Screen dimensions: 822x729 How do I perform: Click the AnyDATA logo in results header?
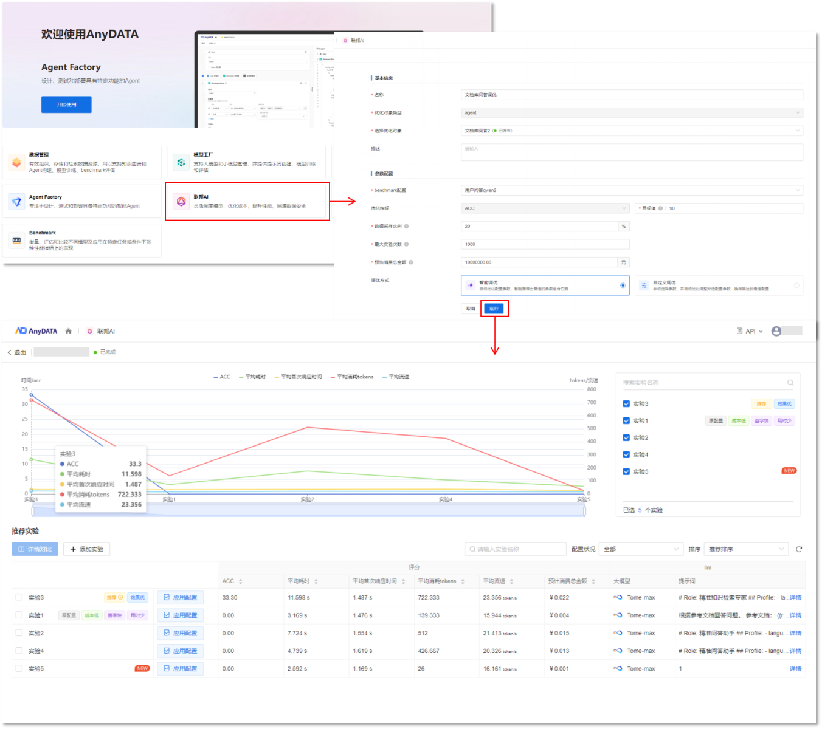(x=36, y=331)
